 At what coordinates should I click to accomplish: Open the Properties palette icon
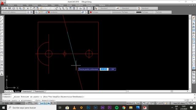(70, 8)
